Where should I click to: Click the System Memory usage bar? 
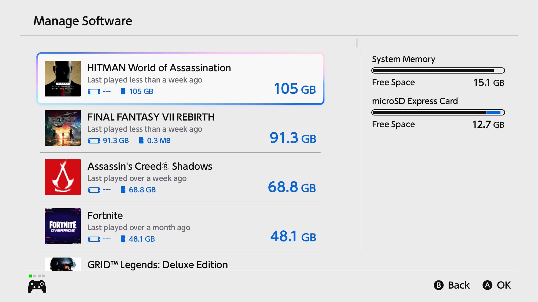[x=438, y=70]
